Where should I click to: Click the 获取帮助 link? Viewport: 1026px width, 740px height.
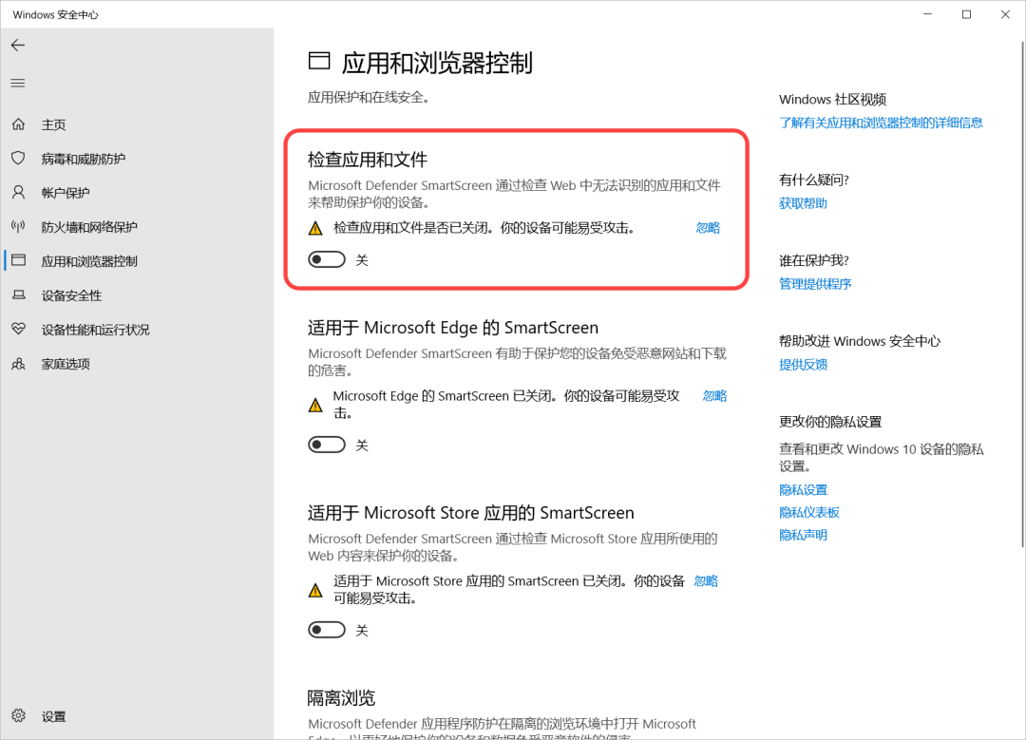click(803, 203)
